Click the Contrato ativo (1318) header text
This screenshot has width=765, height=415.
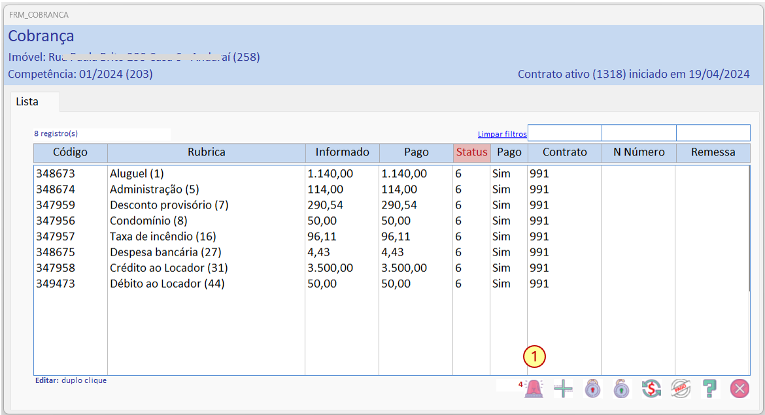[x=634, y=74]
